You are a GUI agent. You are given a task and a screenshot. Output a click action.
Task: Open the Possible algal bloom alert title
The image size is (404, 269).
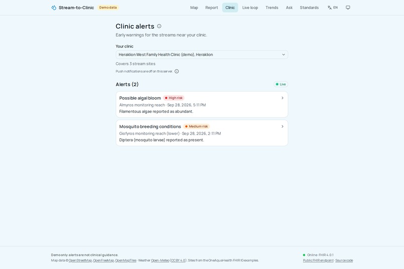click(140, 98)
